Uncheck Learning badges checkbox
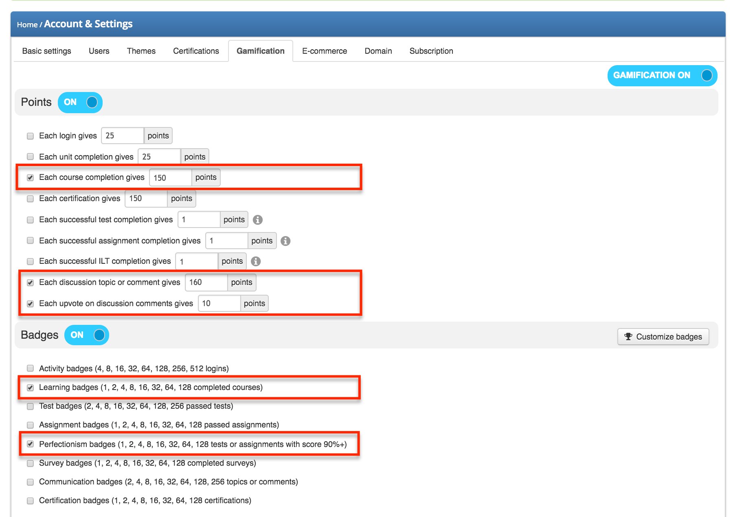733x517 pixels. [x=30, y=388]
